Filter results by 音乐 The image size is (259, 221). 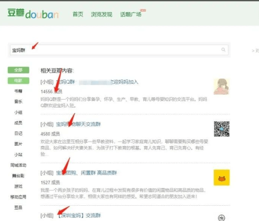click(18, 102)
